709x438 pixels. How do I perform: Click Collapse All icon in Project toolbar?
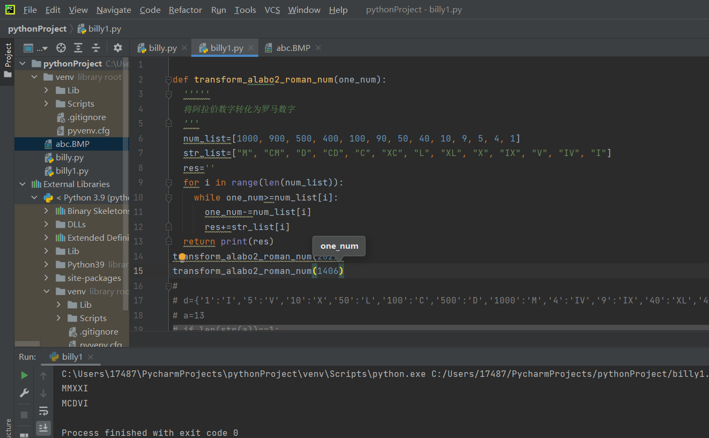coord(96,48)
